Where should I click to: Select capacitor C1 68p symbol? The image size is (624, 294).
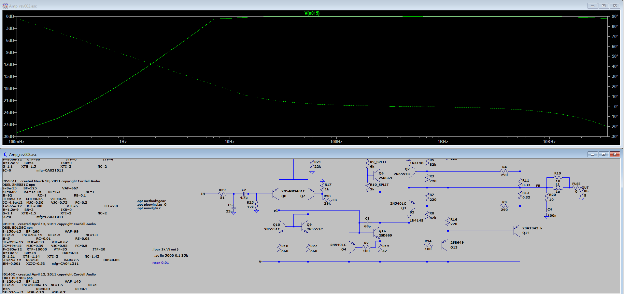[x=367, y=223]
